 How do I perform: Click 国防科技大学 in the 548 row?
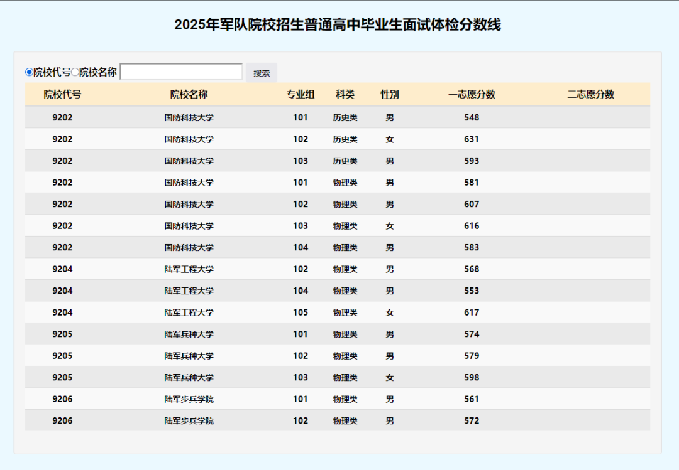[x=189, y=117]
